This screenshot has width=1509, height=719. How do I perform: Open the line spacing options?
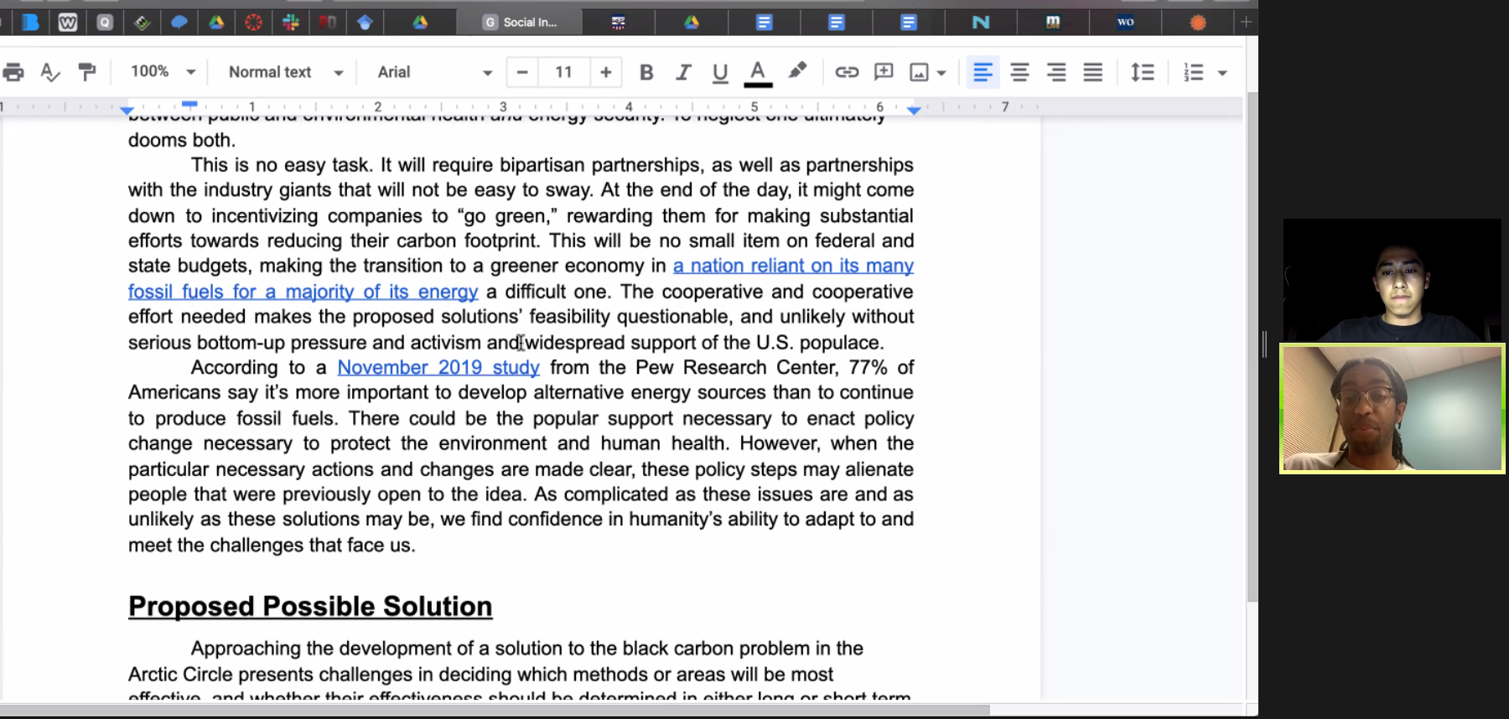coord(1142,72)
